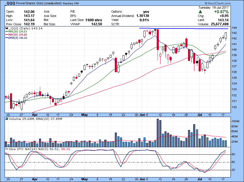The image size is (244, 182).
Task: Click the "136" price axis label
Action: coord(234,72)
